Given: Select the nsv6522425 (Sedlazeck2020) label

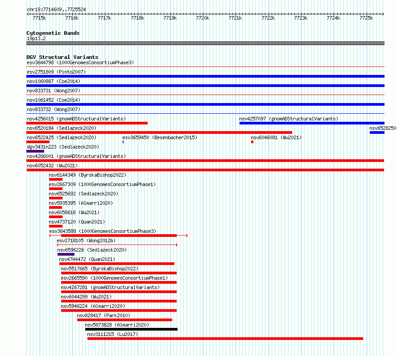Looking at the screenshot, I should click(x=62, y=137).
